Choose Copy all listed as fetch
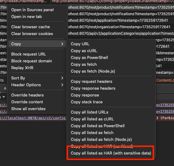 pos(92,133)
